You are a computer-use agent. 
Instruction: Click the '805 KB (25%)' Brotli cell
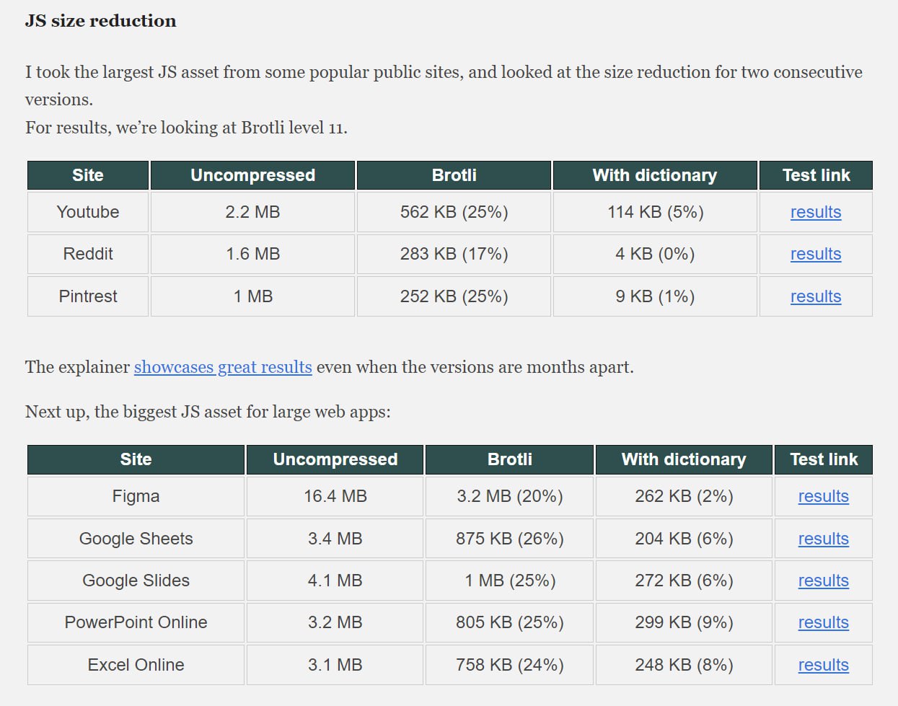pos(510,622)
